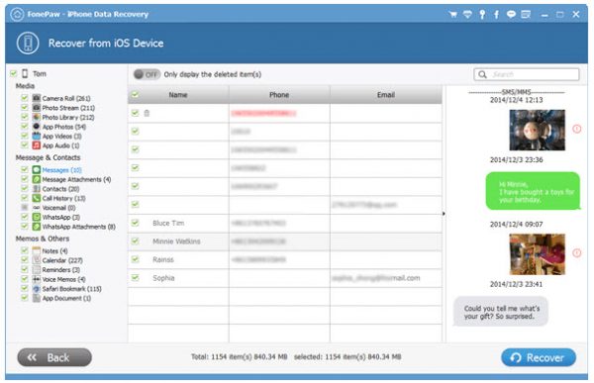Click the green 'Hi Minnie' message bubble

533,191
